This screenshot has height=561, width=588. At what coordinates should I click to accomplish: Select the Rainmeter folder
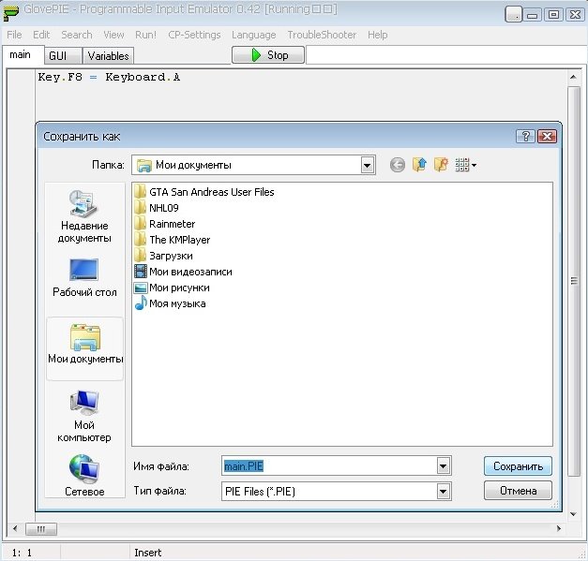pyautogui.click(x=165, y=224)
